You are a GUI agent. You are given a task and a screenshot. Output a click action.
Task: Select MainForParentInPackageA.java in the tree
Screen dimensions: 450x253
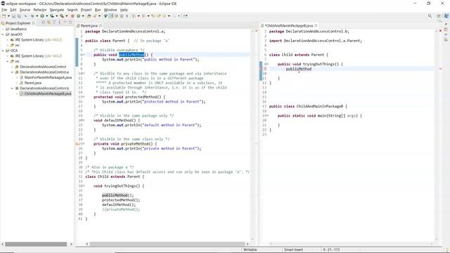click(48, 77)
